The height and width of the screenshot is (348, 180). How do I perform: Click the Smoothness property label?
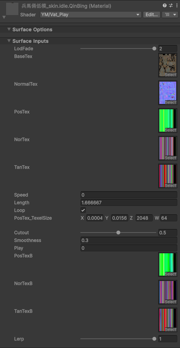[x=28, y=240]
